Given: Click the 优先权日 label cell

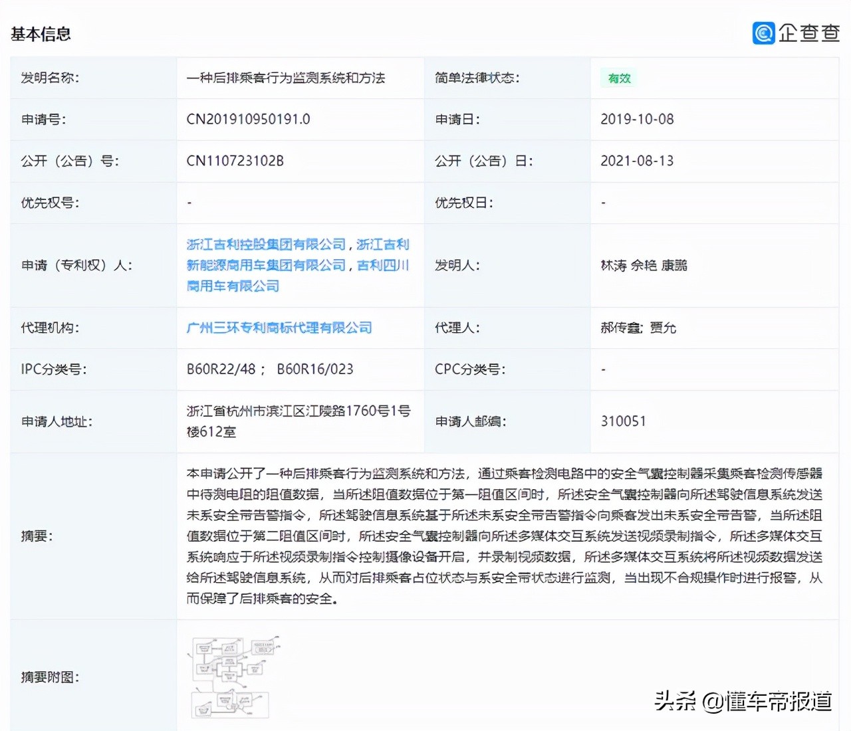Looking at the screenshot, I should point(507,203).
